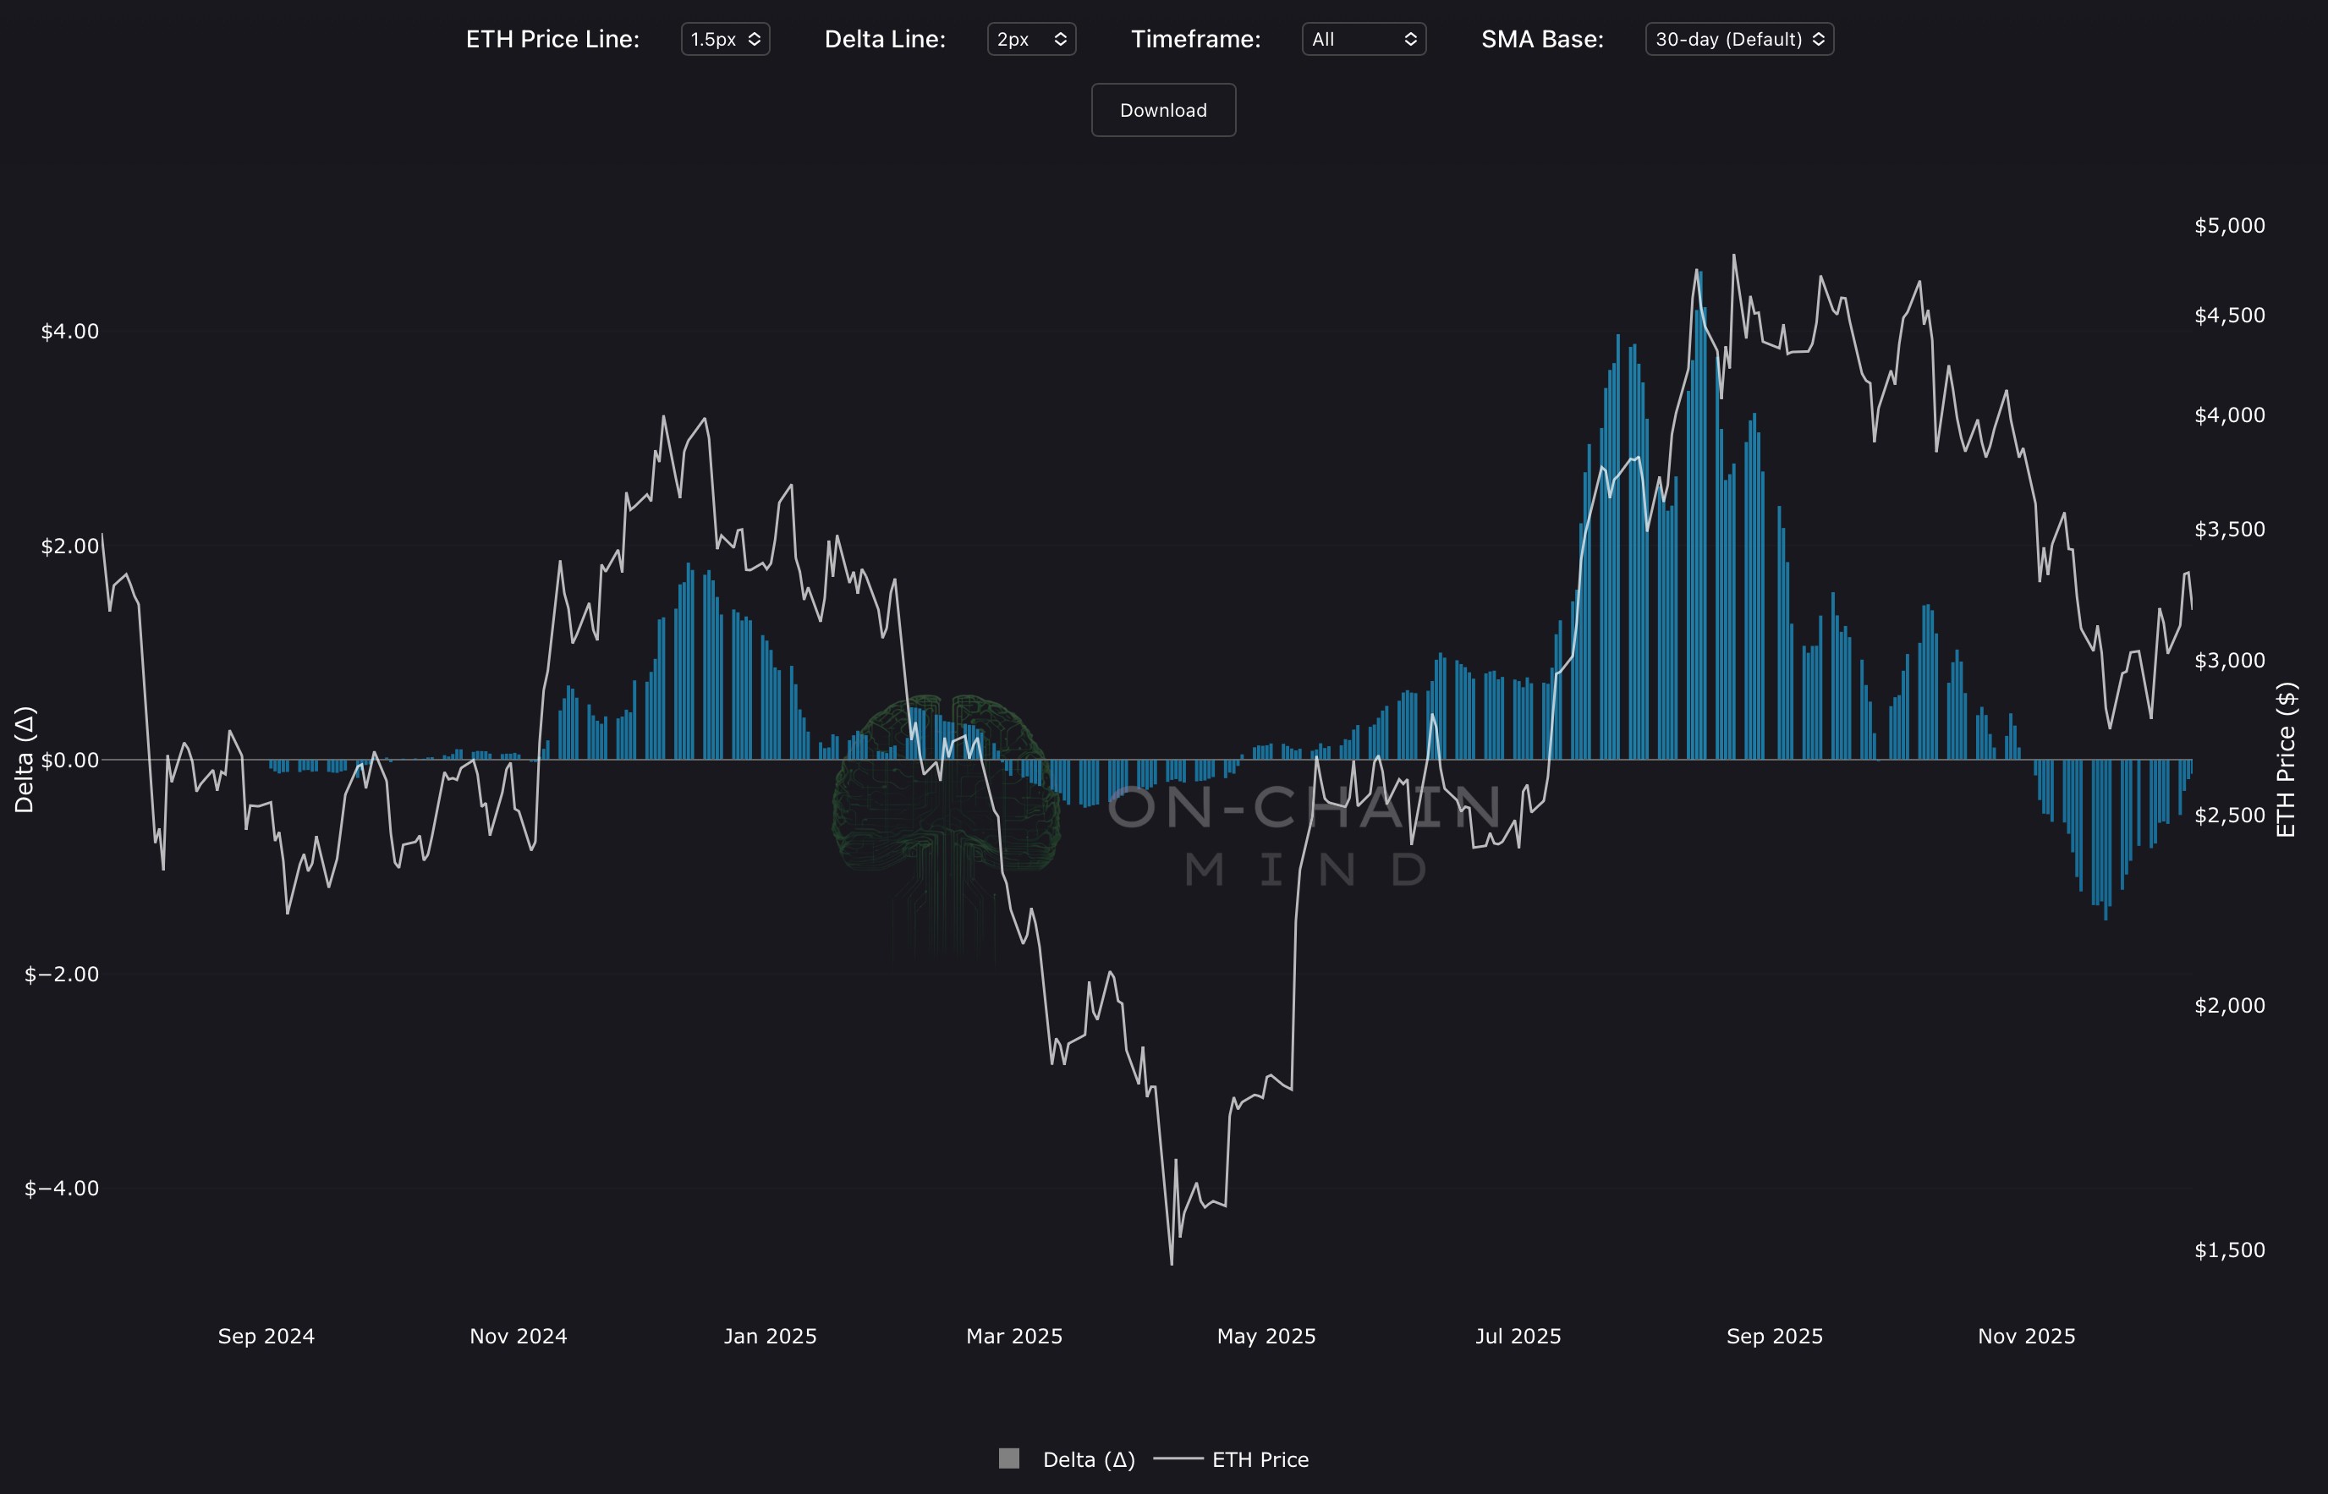Click the $1,500 ETH price axis tick

(2229, 1250)
